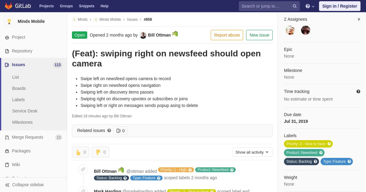Click the Issues breadcrumb link
This screenshot has width=366, height=192.
(x=132, y=20)
